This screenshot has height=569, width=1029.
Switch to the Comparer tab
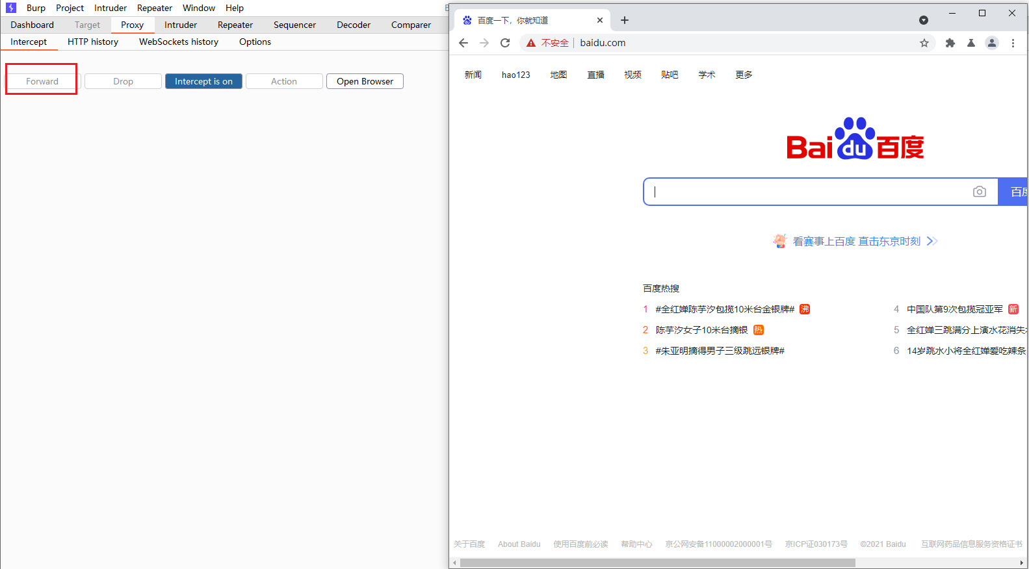point(411,25)
